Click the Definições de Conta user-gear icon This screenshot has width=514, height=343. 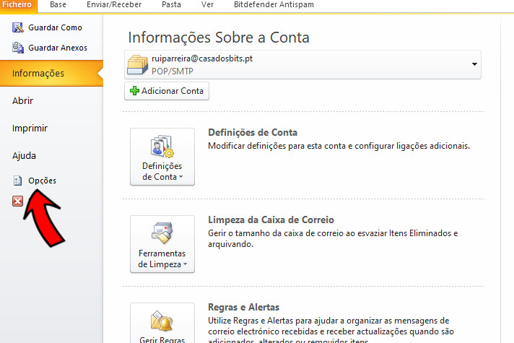coord(162,147)
